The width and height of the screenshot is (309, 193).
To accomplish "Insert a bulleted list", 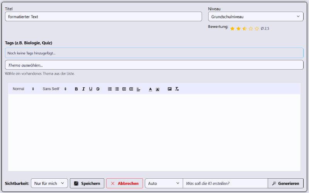I will [x=117, y=89].
